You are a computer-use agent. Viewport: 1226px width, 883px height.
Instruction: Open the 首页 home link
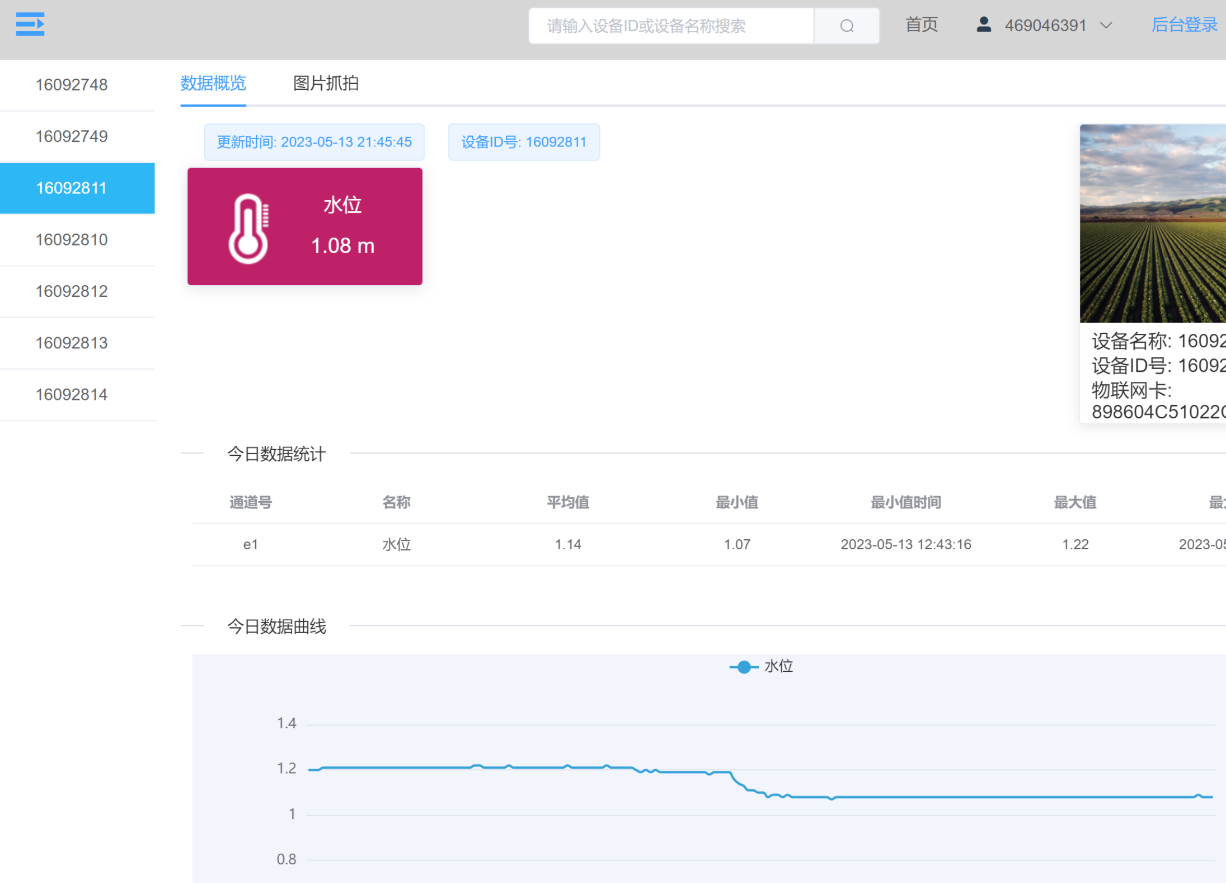[921, 25]
